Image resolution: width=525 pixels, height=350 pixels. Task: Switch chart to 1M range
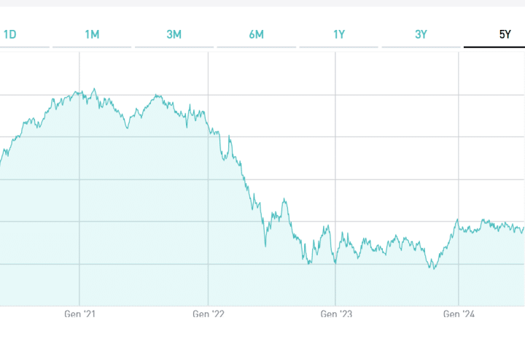[92, 34]
